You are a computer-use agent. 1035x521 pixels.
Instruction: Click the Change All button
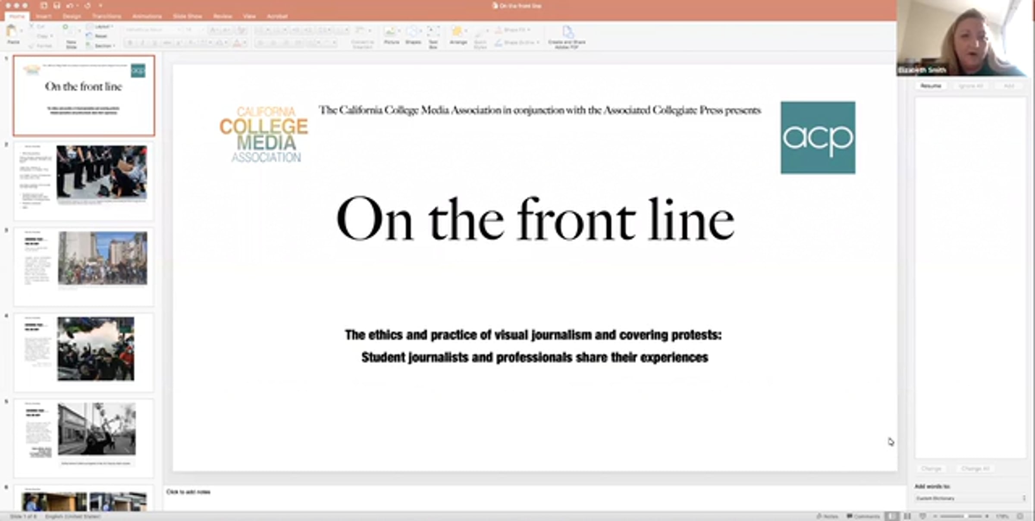point(975,468)
